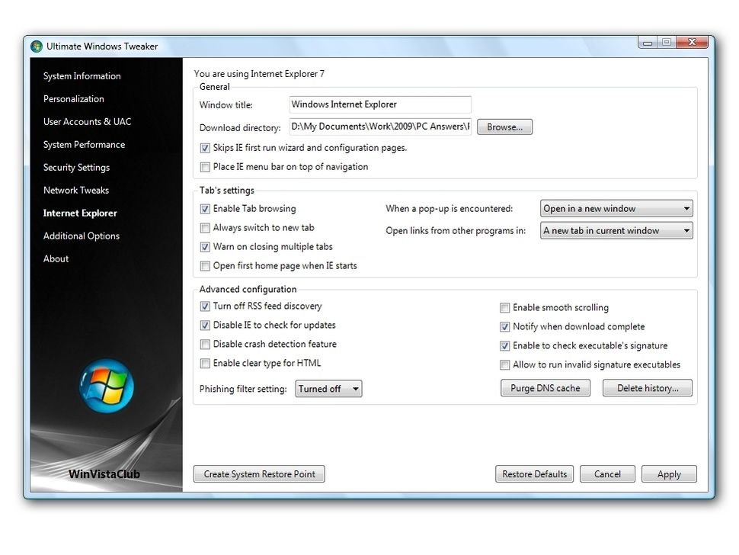Screen dimensions: 739x555
Task: Click the Ultimate Windows Tweaker title bar icon
Action: click(x=36, y=46)
